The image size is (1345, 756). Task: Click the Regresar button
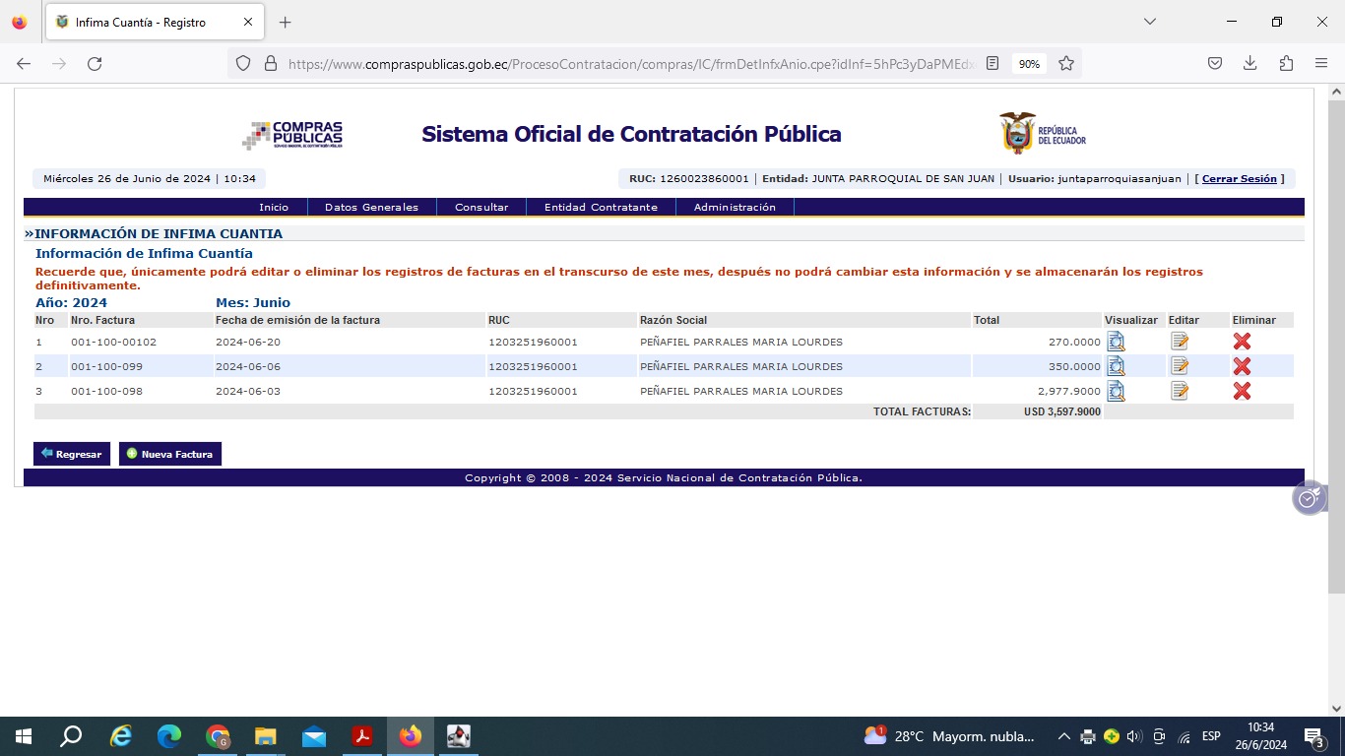tap(72, 454)
